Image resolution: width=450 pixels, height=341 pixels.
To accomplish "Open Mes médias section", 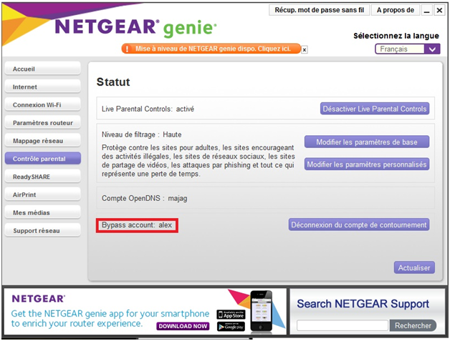I will pyautogui.click(x=43, y=213).
